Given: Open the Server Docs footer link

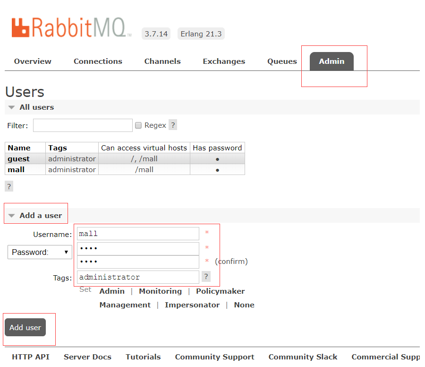Looking at the screenshot, I should [x=87, y=357].
